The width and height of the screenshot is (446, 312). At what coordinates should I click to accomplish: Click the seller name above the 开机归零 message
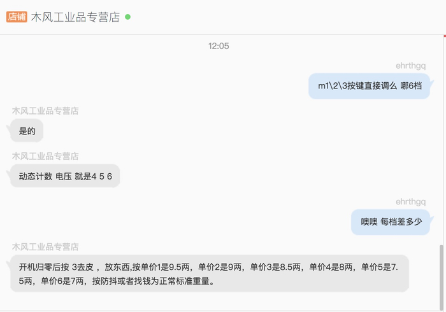(45, 246)
